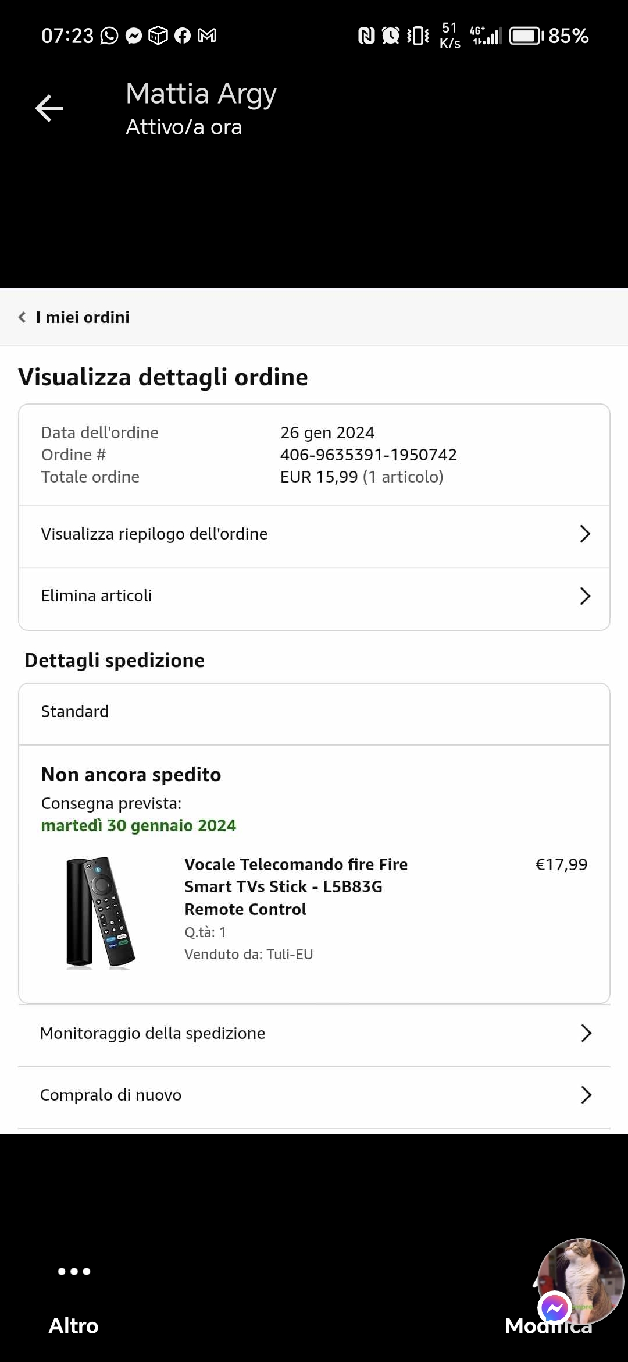
Task: Tap the alarm clock status icon
Action: (391, 36)
